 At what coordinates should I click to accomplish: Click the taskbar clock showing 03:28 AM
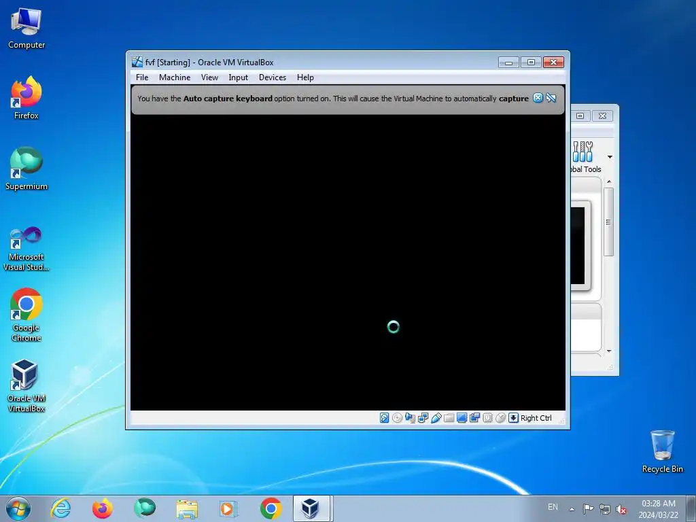click(658, 509)
